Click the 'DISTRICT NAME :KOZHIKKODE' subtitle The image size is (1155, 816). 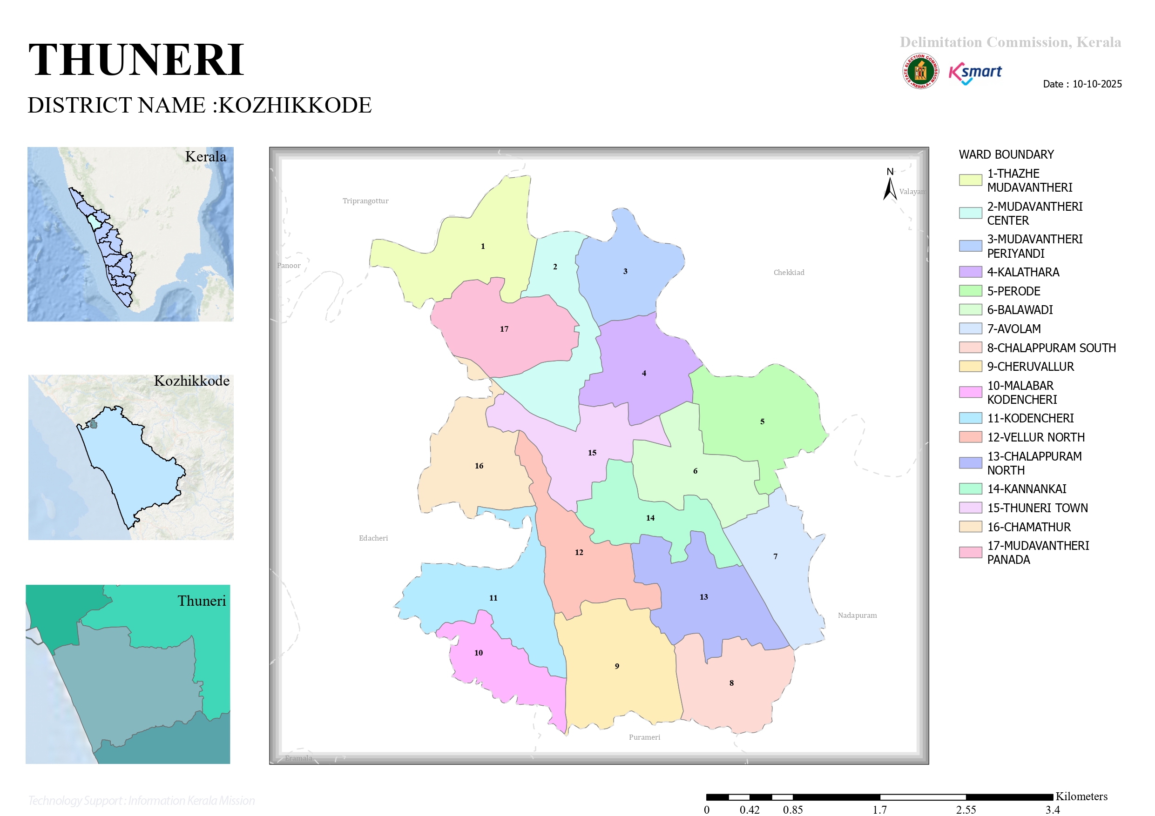tap(200, 105)
